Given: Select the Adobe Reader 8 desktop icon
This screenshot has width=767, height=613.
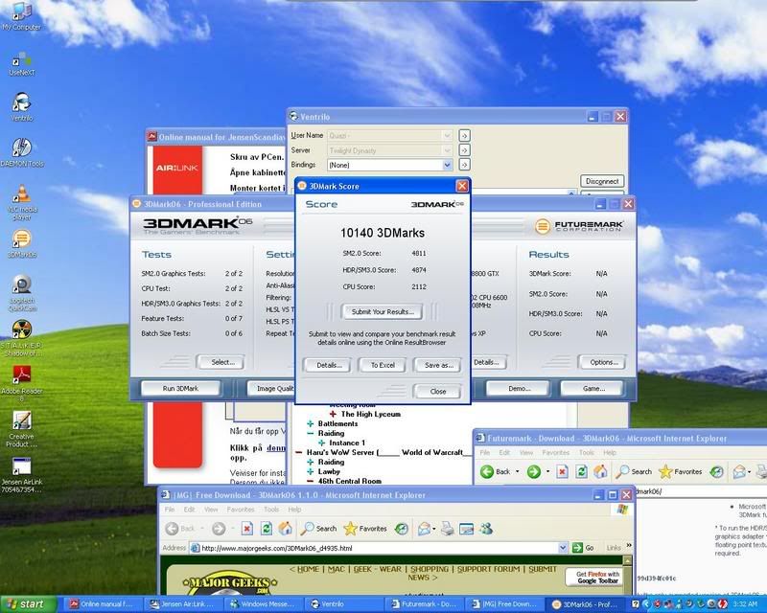Looking at the screenshot, I should pos(22,383).
